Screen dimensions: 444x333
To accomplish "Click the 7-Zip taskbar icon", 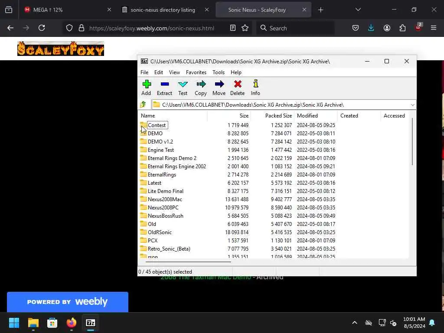I will pyautogui.click(x=91, y=323).
